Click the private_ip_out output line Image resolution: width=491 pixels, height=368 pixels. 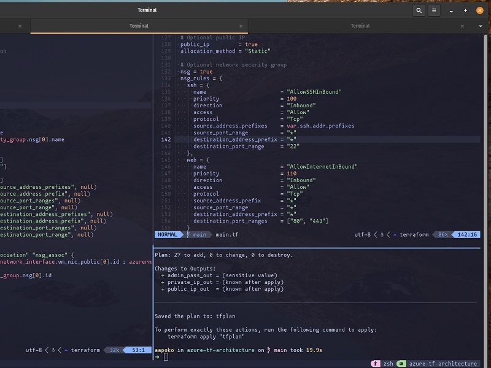[222, 282]
